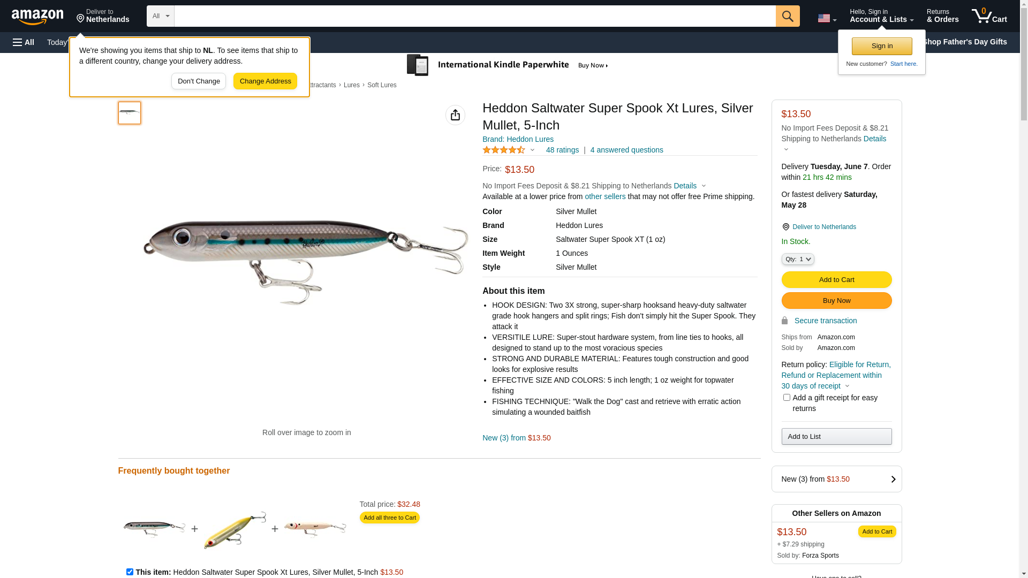The height and width of the screenshot is (578, 1028).
Task: Click the yellow Add to Cart button
Action: pyautogui.click(x=836, y=279)
